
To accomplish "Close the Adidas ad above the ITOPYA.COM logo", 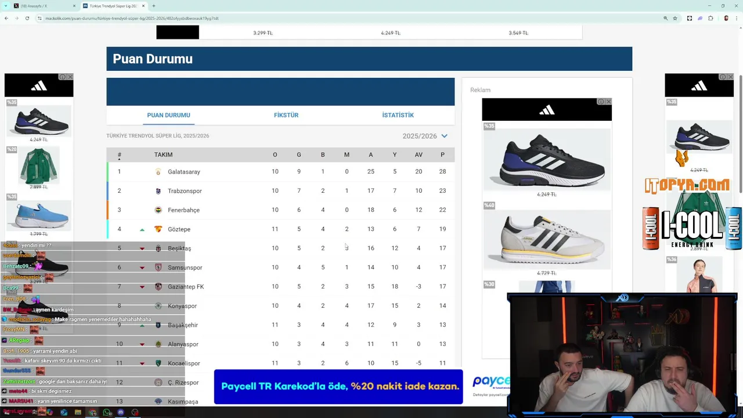I will (x=730, y=77).
